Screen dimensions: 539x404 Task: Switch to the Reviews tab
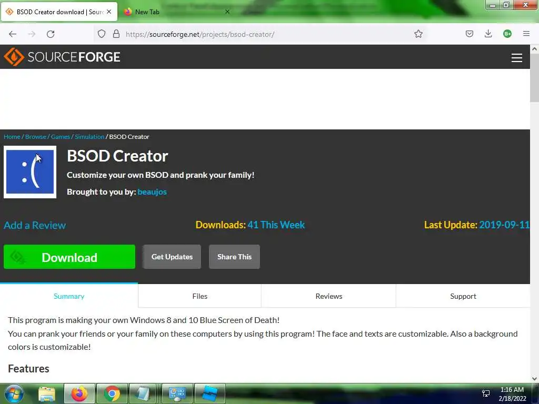pos(328,296)
